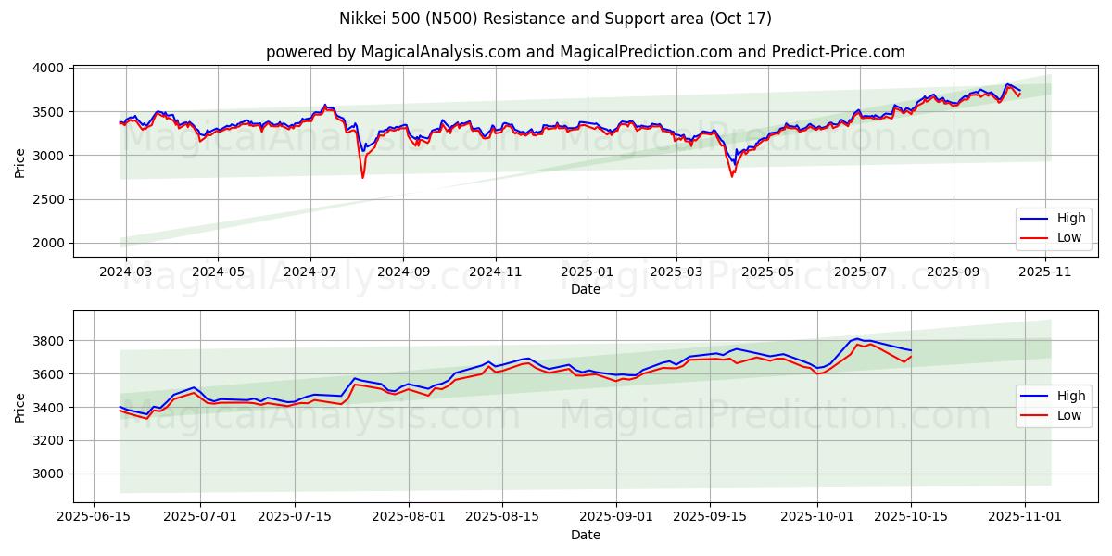Viewport: 1112px width, 556px height.
Task: Click the 3000 price tick on bottom chart
Action: (48, 474)
